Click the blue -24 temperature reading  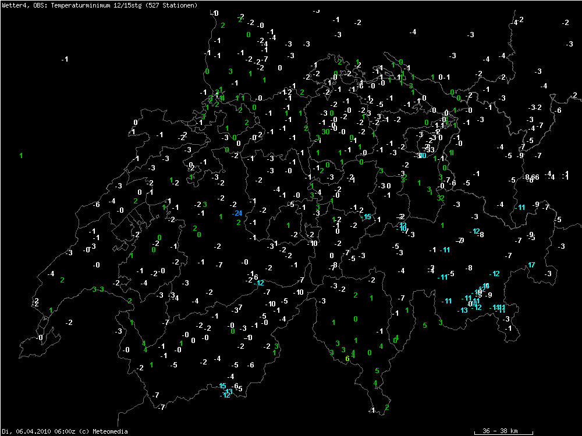coord(237,213)
